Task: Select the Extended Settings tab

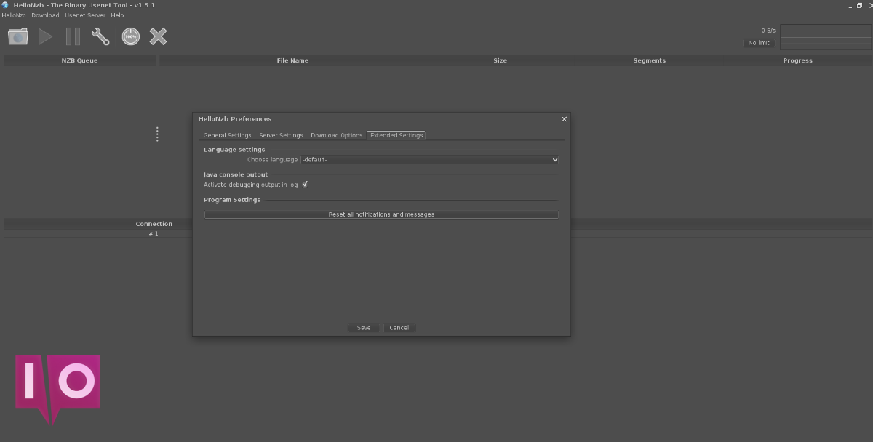Action: pyautogui.click(x=396, y=135)
